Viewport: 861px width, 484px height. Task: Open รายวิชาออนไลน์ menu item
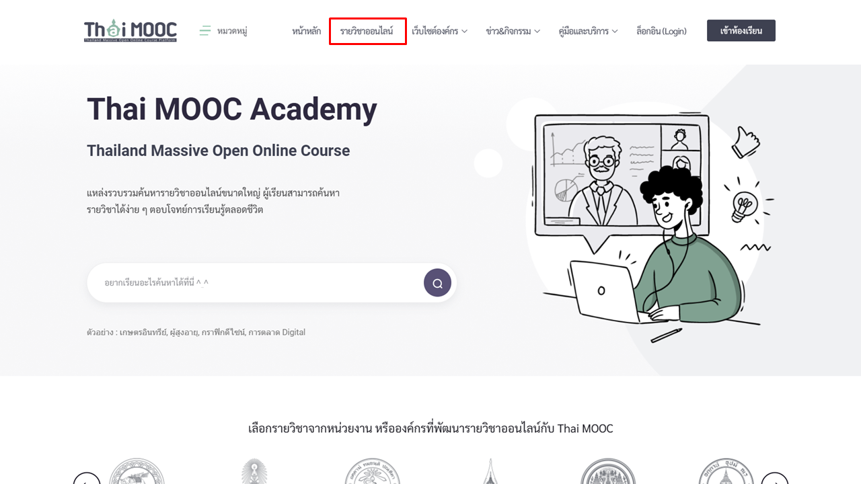point(367,31)
